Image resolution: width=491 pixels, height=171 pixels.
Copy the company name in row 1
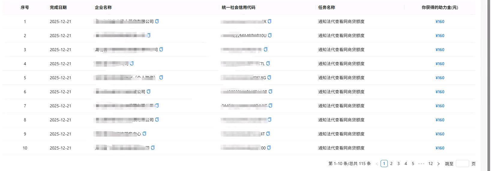[157, 22]
